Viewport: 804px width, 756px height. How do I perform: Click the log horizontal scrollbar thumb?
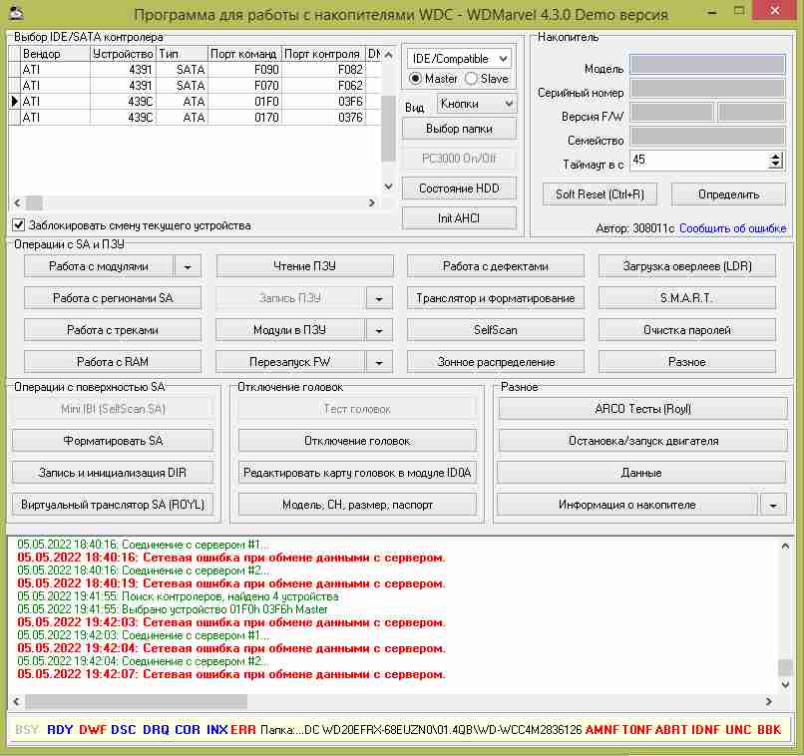[x=137, y=701]
